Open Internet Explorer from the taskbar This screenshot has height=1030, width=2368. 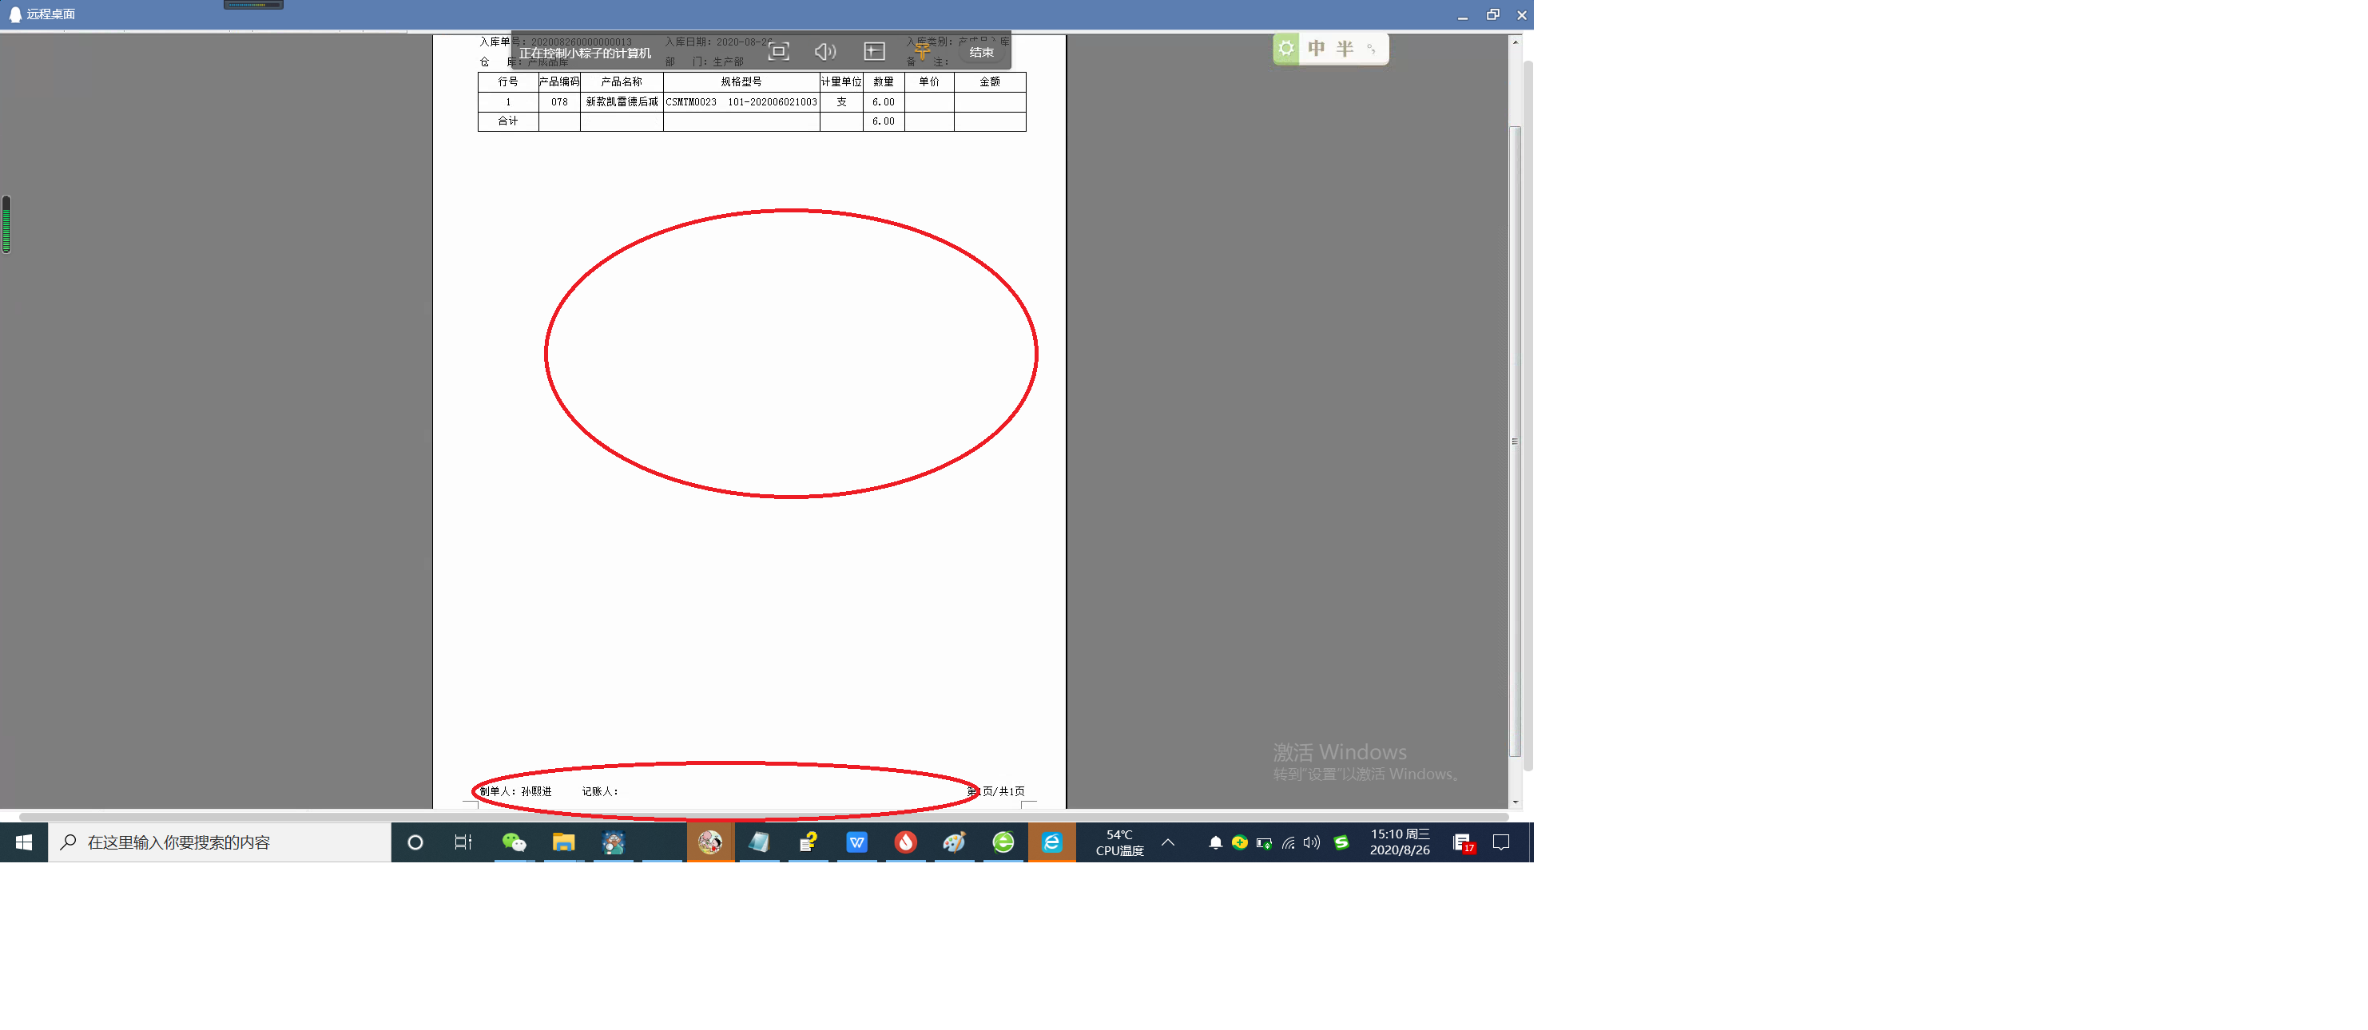[1051, 842]
